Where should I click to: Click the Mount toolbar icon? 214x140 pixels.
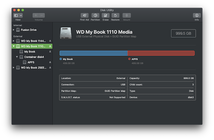point(127,16)
